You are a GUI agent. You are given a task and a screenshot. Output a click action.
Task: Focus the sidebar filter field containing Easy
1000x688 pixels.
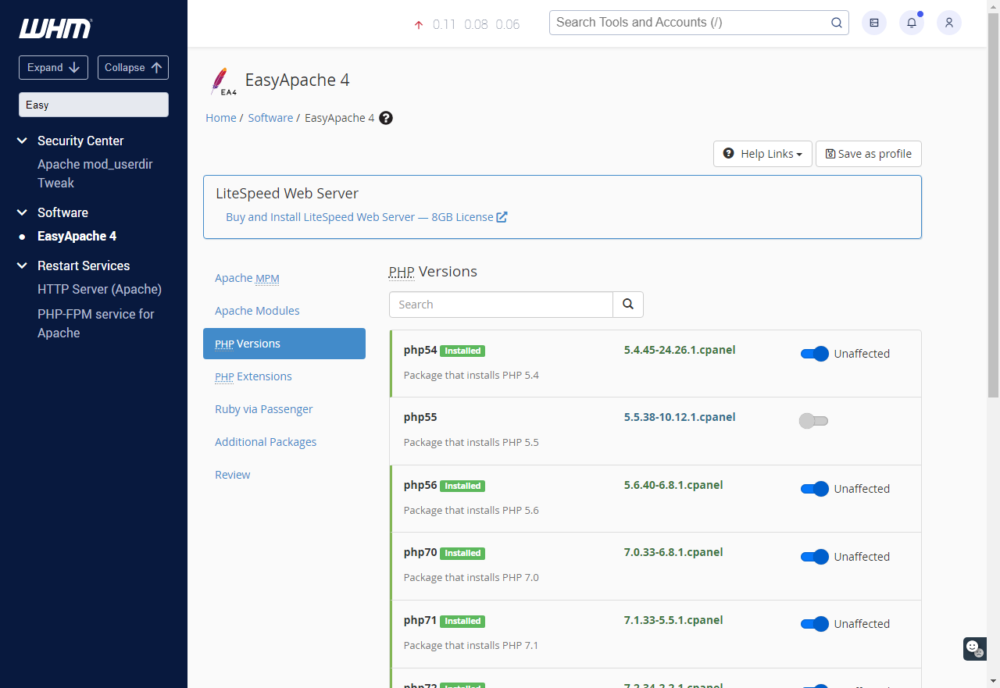pos(94,105)
